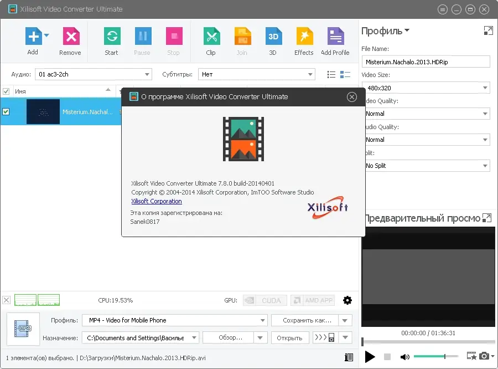Take a snapshot with the camera icon
This screenshot has height=369, width=498.
[x=484, y=356]
